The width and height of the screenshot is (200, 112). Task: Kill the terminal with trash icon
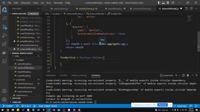[188, 75]
